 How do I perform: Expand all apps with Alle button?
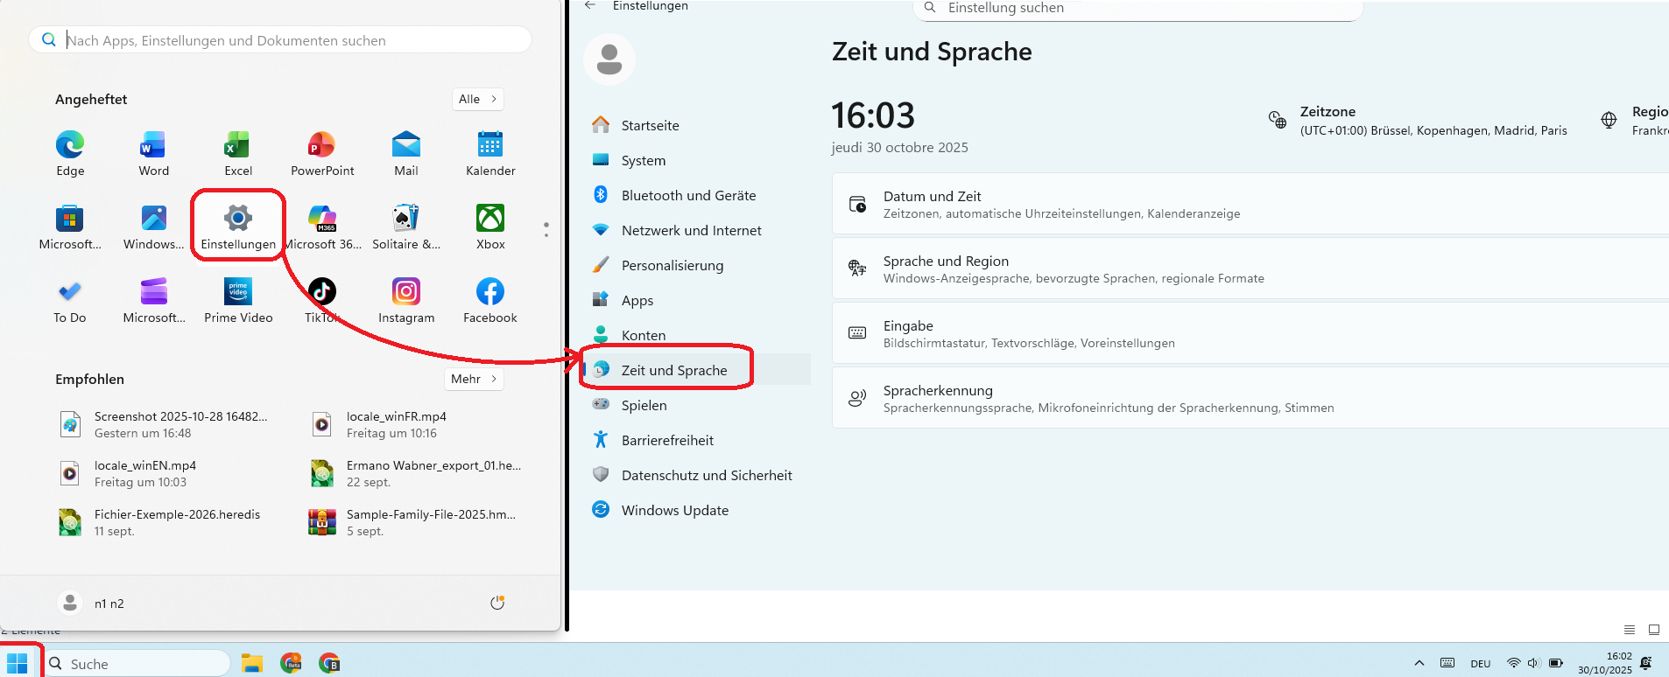click(x=477, y=99)
